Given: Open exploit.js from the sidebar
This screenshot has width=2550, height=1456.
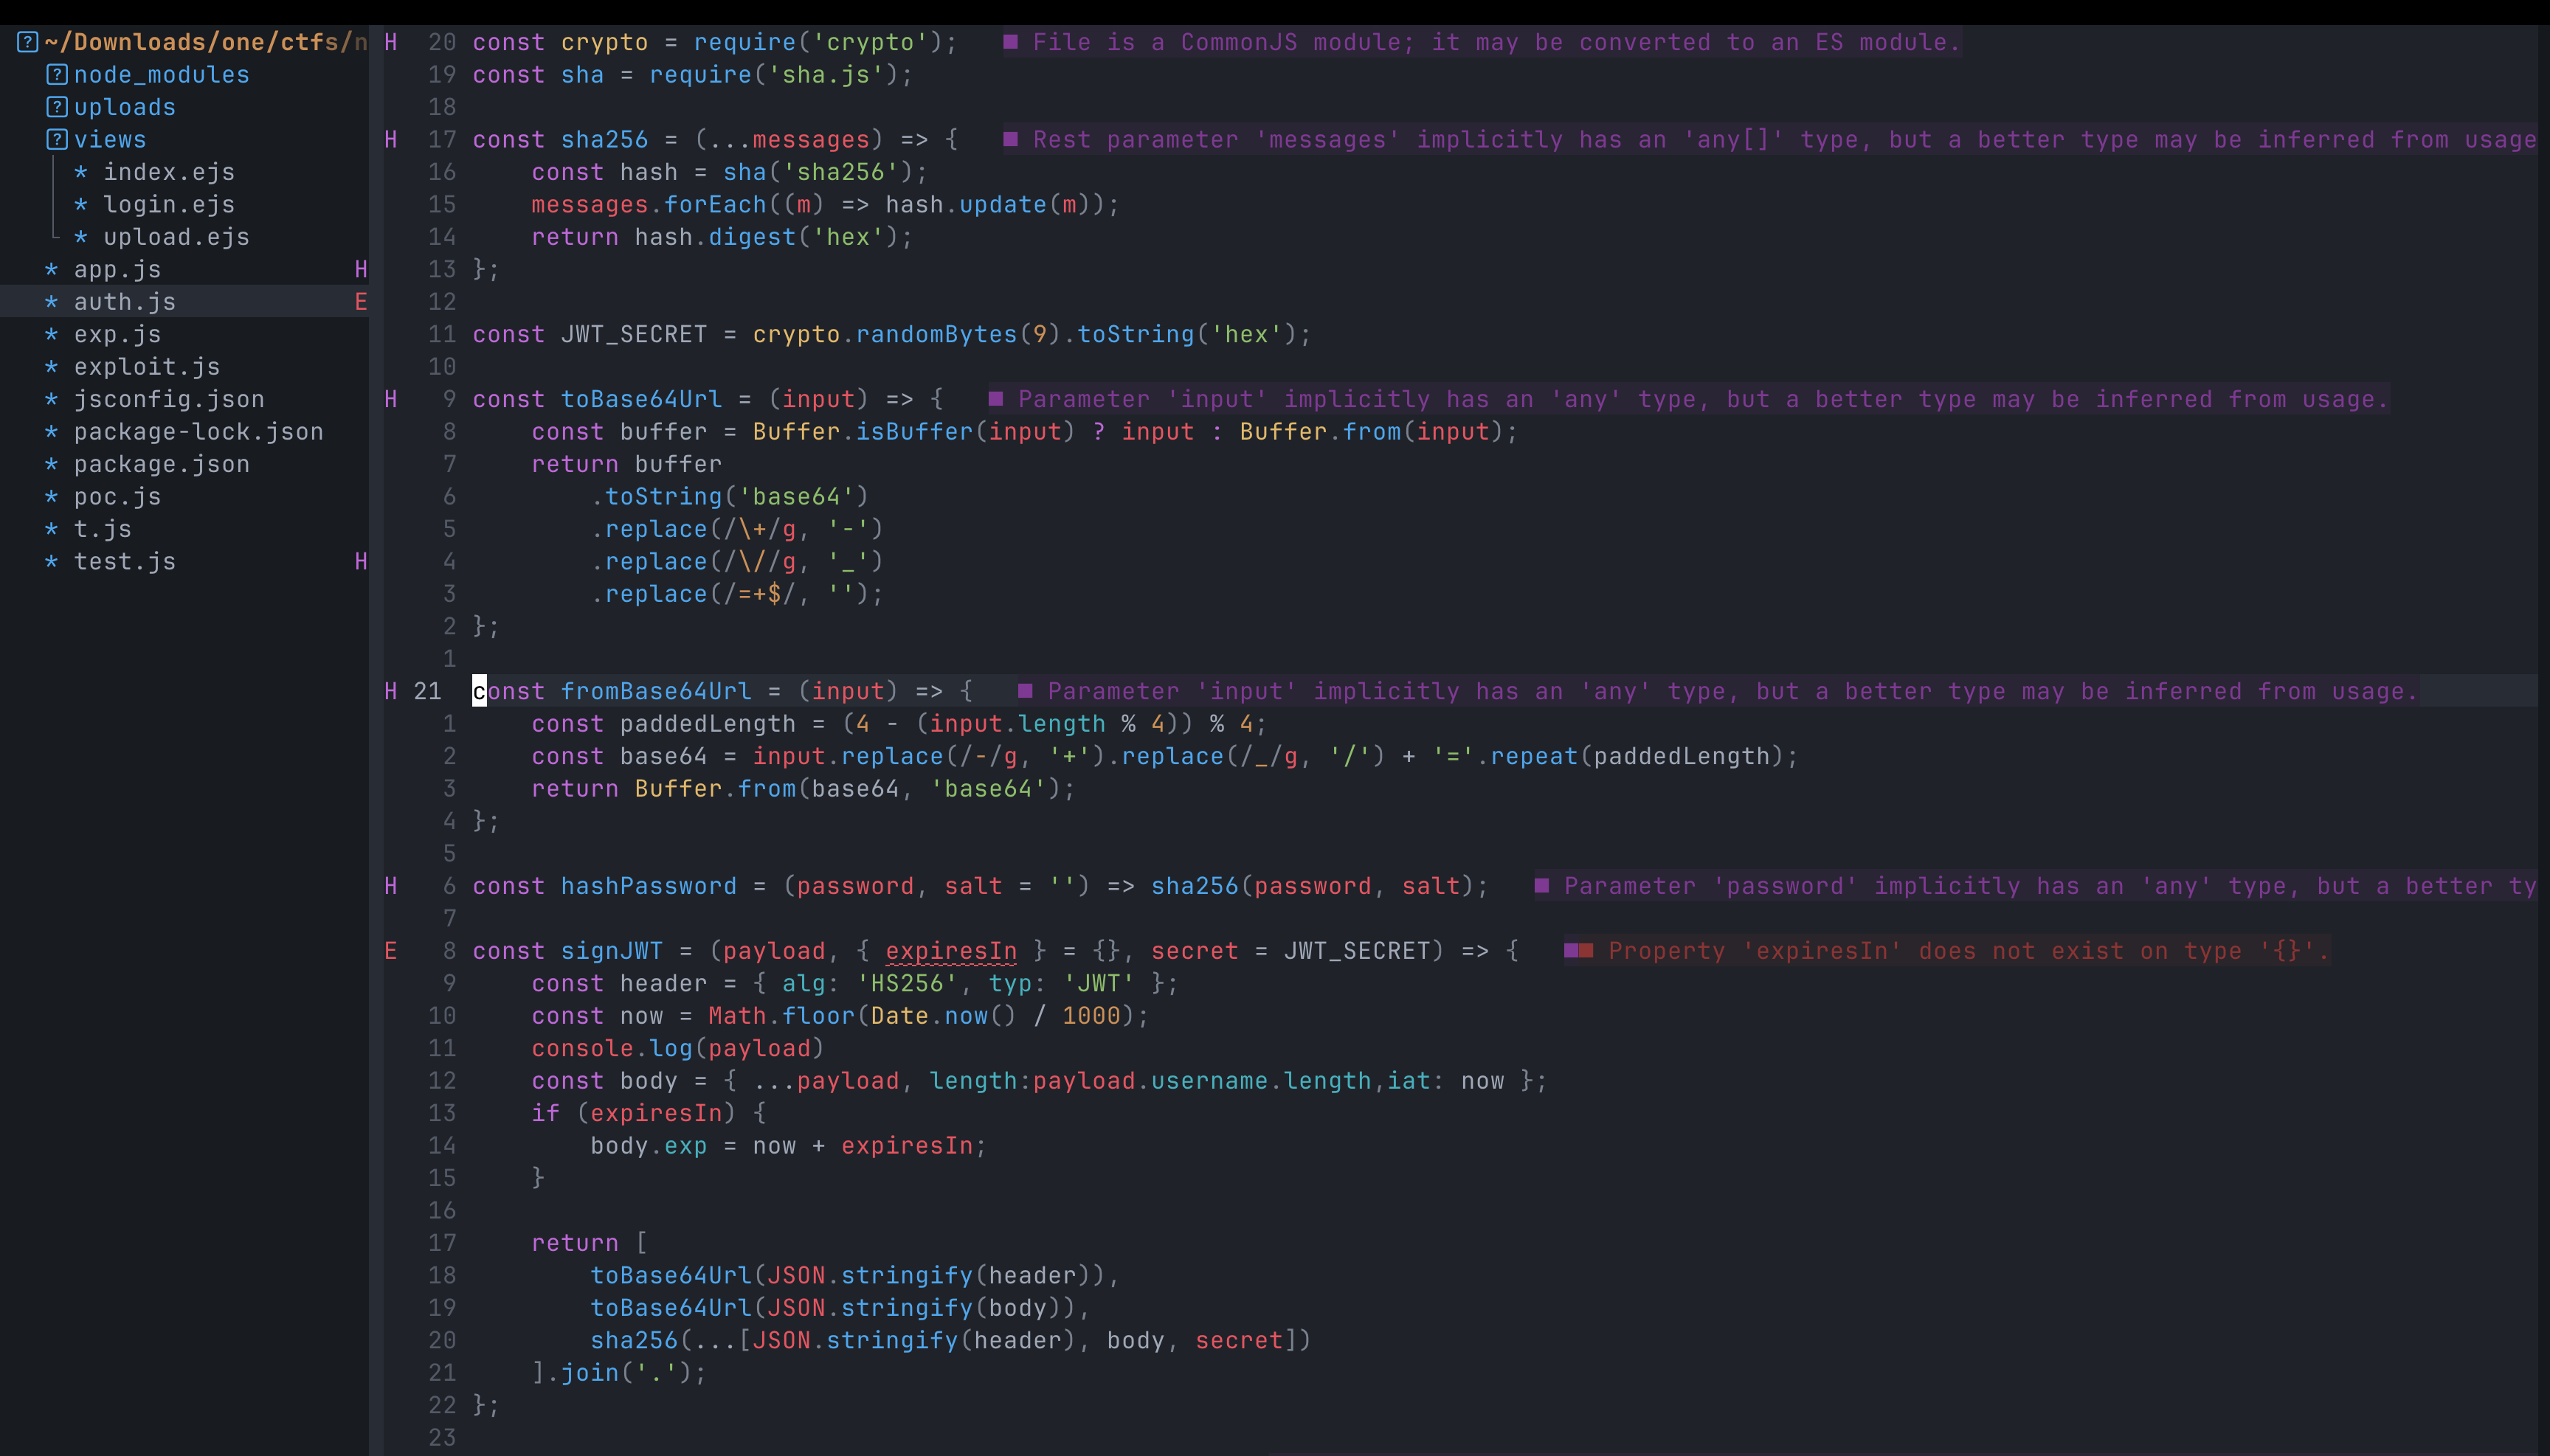Looking at the screenshot, I should coord(146,366).
